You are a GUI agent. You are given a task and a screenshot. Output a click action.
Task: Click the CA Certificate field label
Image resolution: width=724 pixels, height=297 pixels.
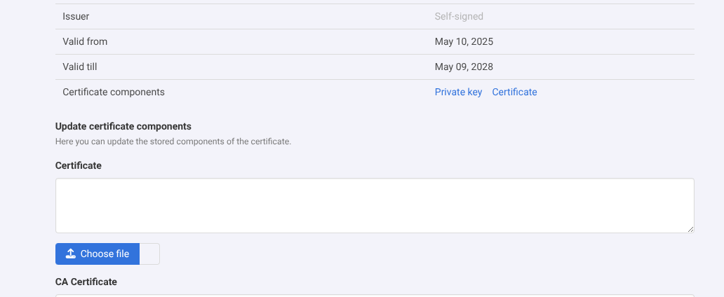(86, 282)
